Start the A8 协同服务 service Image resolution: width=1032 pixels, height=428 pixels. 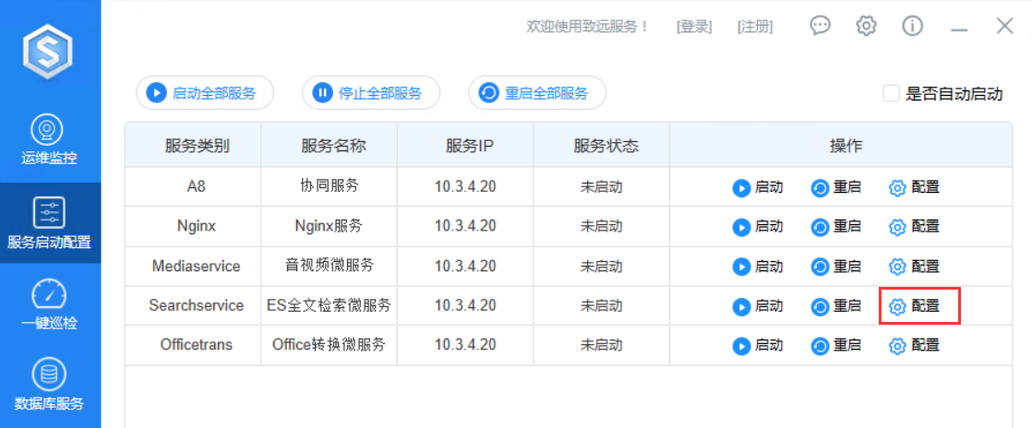pos(758,187)
